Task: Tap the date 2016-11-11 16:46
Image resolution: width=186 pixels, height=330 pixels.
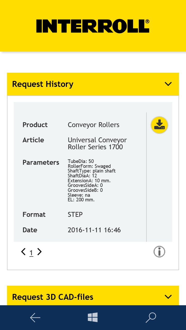Action: [94, 230]
